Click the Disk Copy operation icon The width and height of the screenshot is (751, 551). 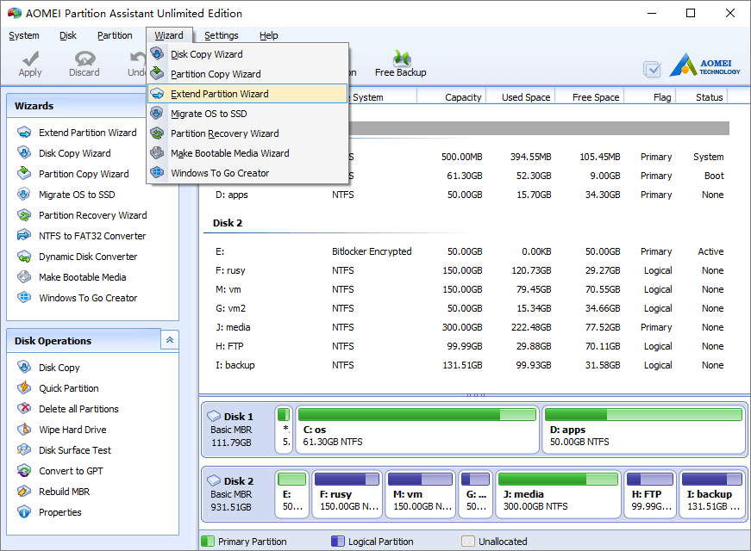[24, 368]
